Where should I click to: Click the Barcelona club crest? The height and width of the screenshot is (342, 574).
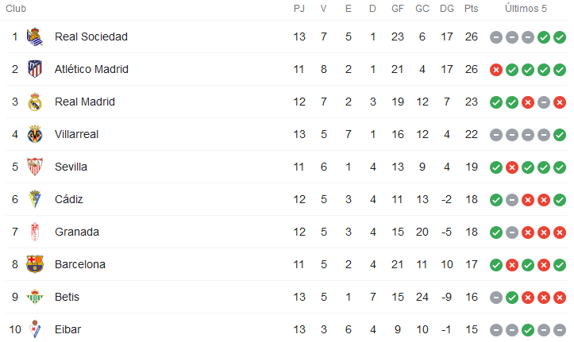pyautogui.click(x=35, y=264)
